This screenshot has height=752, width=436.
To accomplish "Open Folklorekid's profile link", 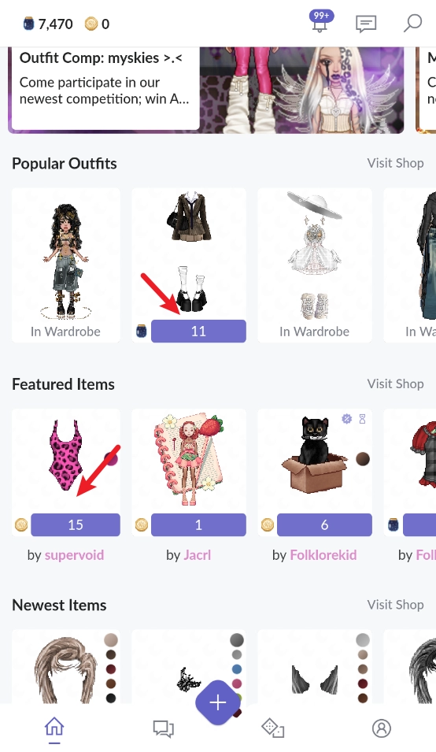I will coord(323,555).
